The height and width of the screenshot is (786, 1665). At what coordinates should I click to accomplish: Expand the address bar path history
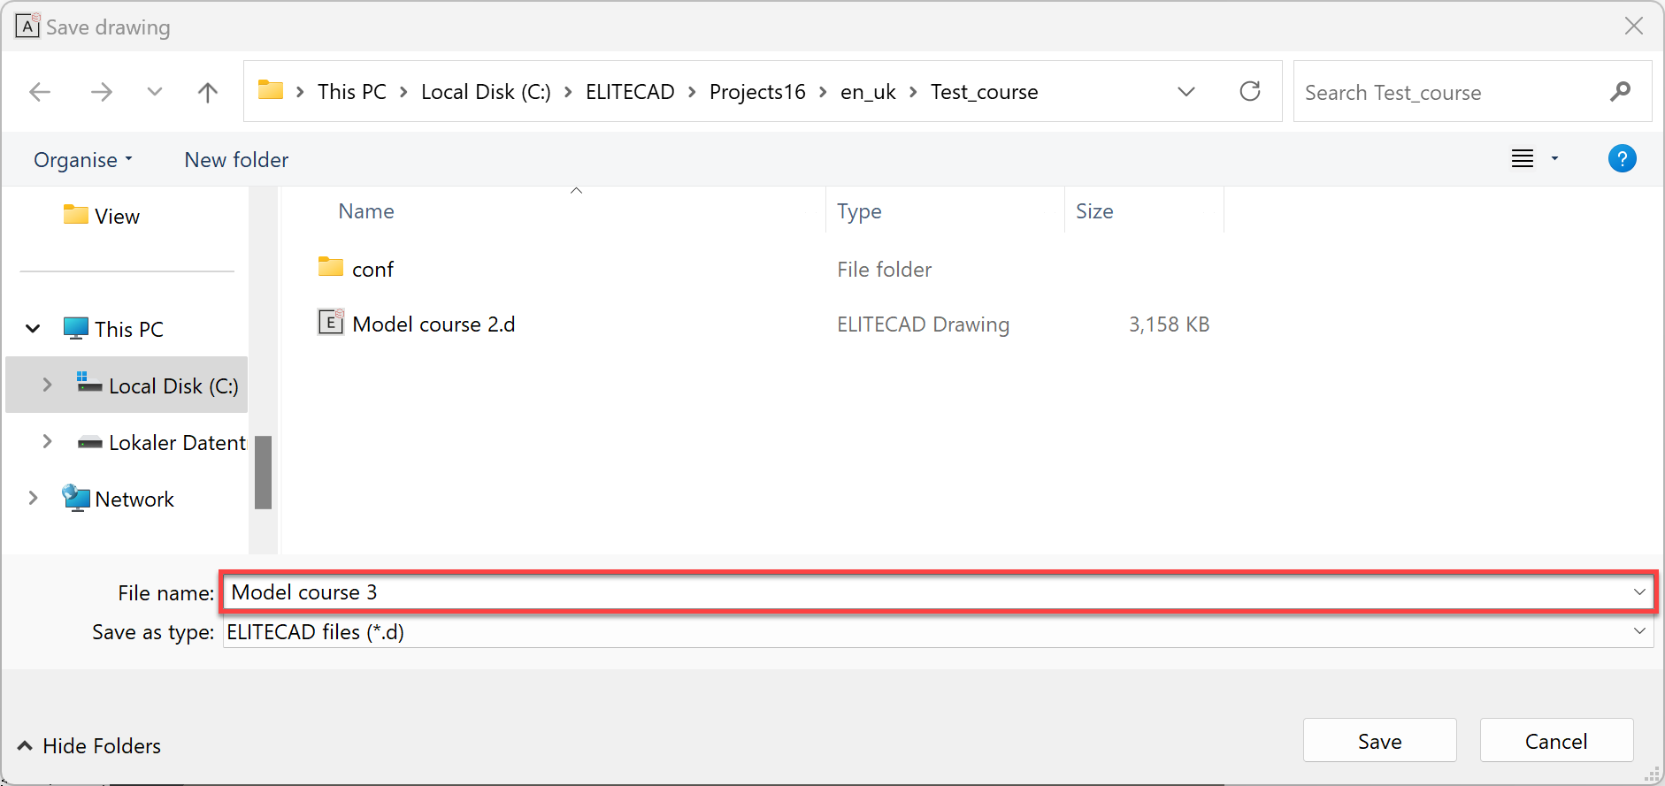coord(1186,92)
